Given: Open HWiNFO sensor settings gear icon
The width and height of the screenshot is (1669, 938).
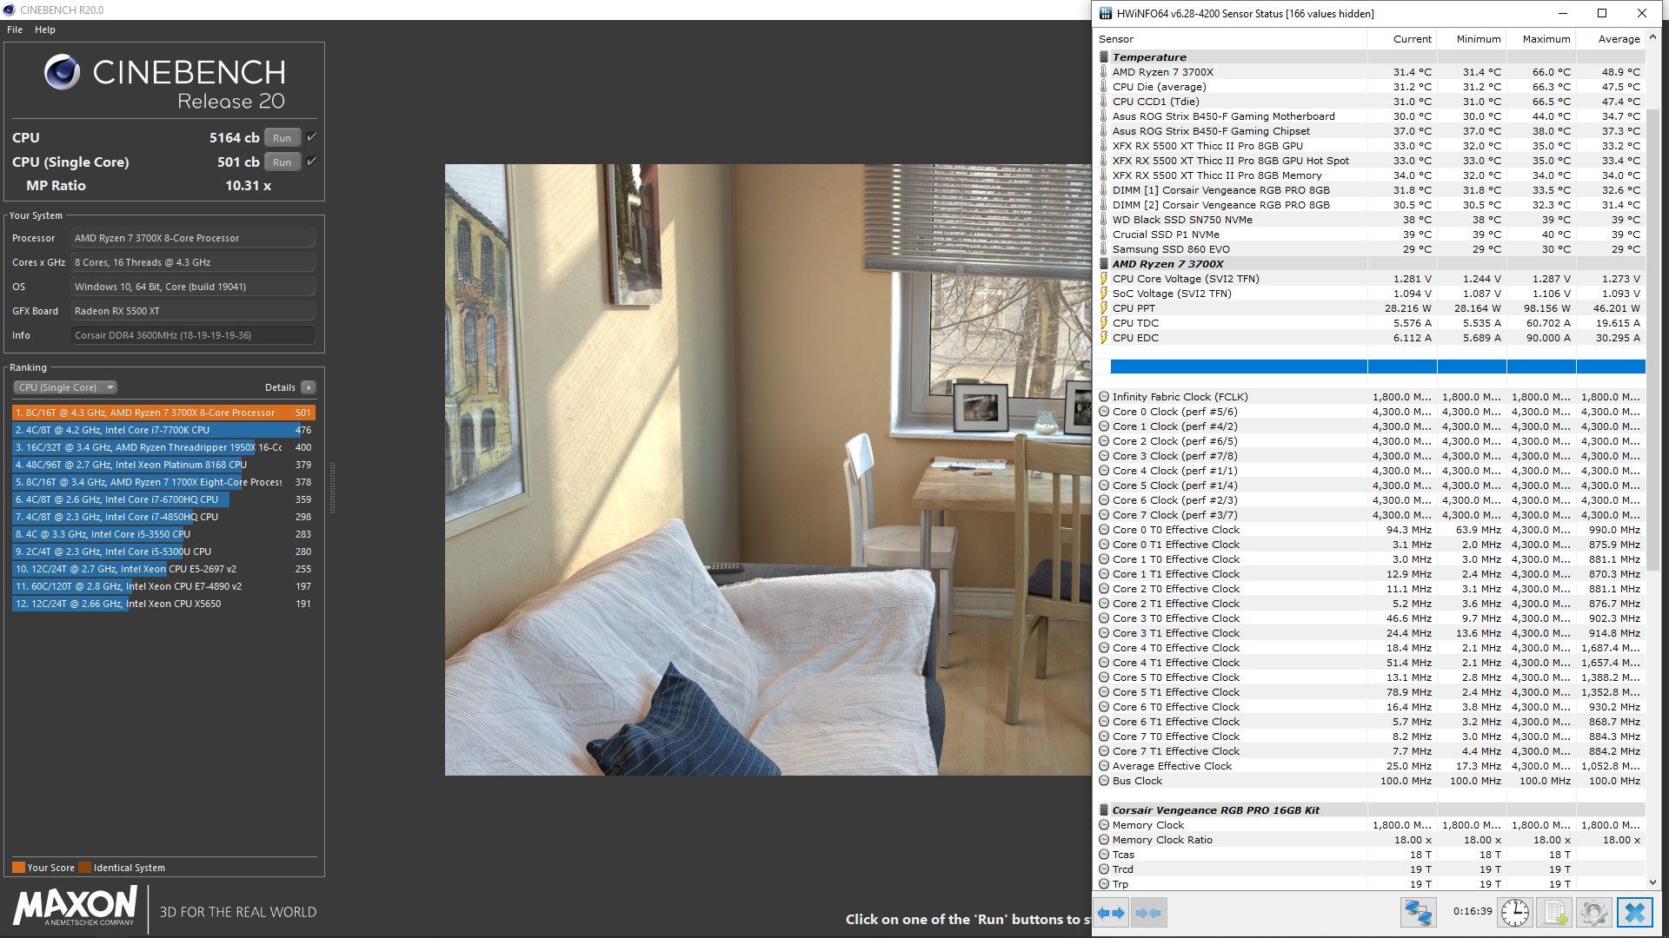Looking at the screenshot, I should (1593, 913).
